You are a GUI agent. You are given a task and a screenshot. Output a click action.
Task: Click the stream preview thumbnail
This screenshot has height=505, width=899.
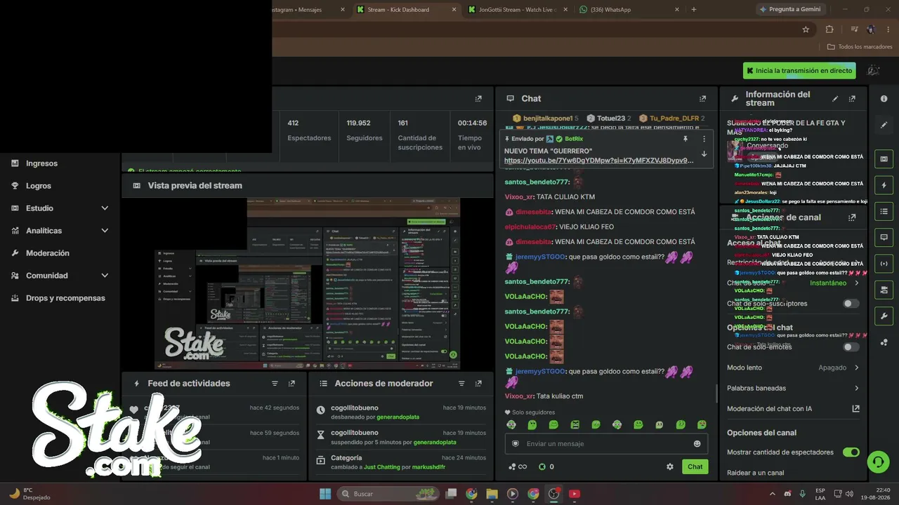click(x=307, y=283)
